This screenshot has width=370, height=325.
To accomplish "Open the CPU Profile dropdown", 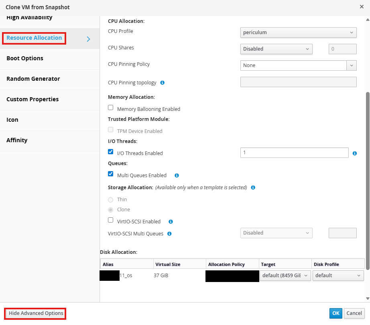I will point(298,32).
